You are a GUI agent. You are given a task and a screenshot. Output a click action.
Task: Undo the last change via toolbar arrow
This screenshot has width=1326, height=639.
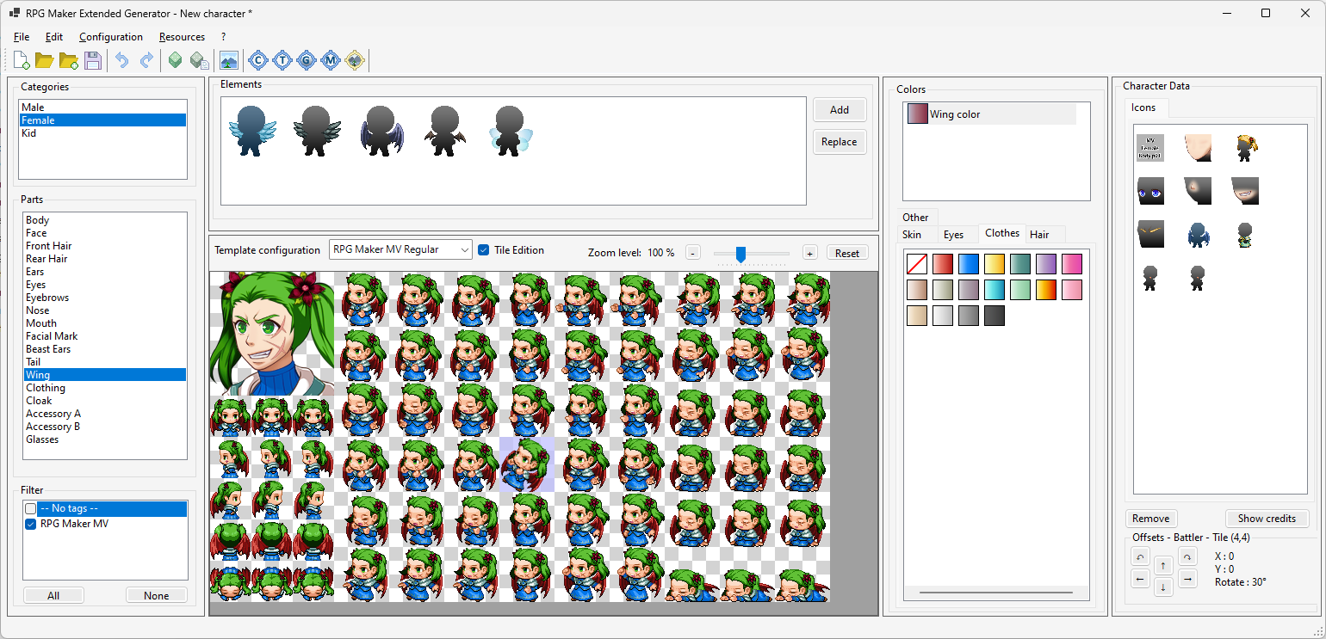click(122, 60)
